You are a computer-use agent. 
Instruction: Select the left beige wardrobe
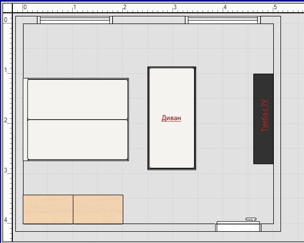click(x=48, y=209)
